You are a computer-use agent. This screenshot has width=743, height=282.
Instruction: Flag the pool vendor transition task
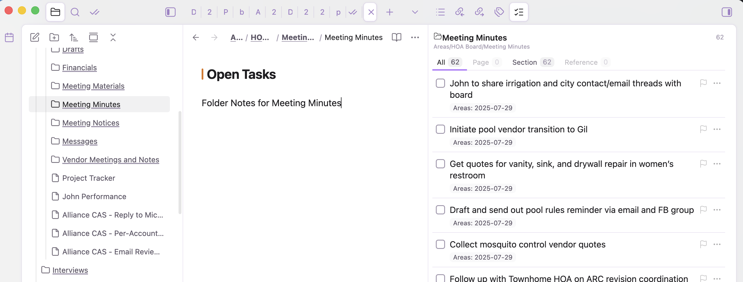pyautogui.click(x=703, y=129)
